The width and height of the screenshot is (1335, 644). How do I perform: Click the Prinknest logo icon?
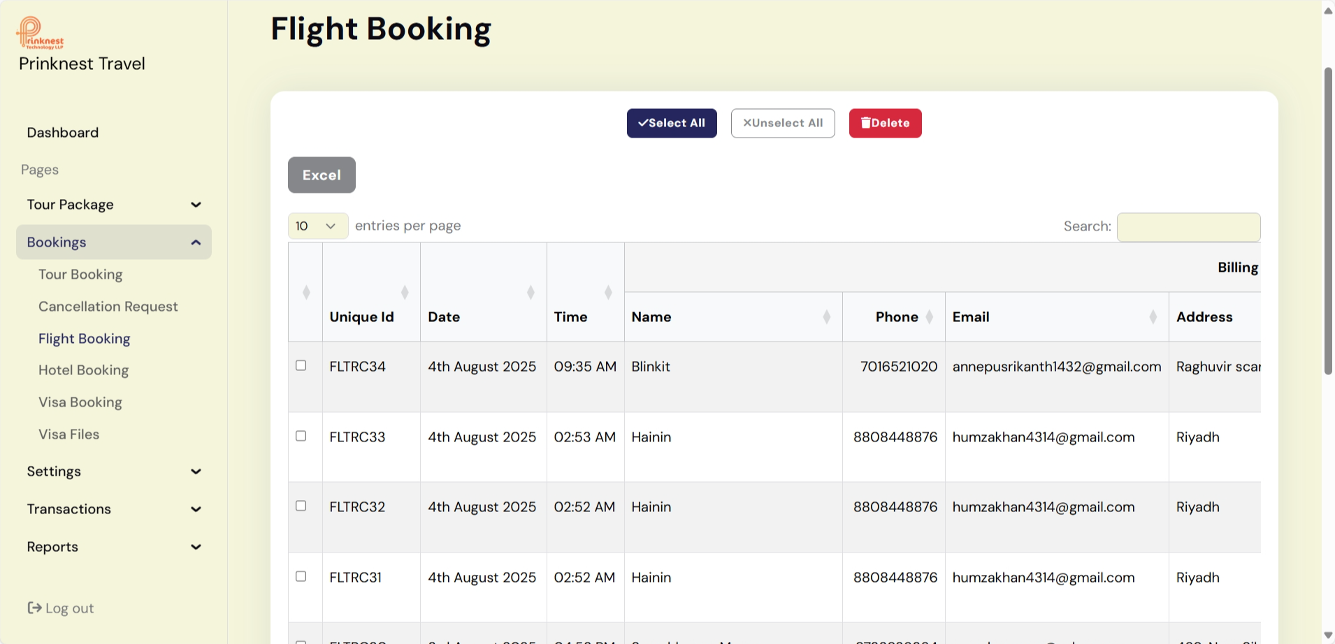40,33
